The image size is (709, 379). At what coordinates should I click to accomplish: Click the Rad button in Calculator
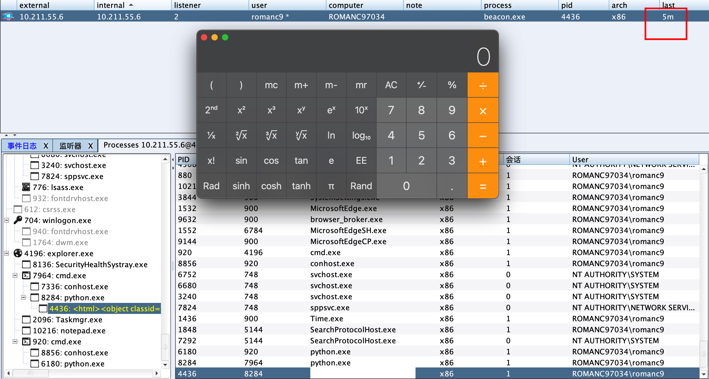tap(211, 186)
